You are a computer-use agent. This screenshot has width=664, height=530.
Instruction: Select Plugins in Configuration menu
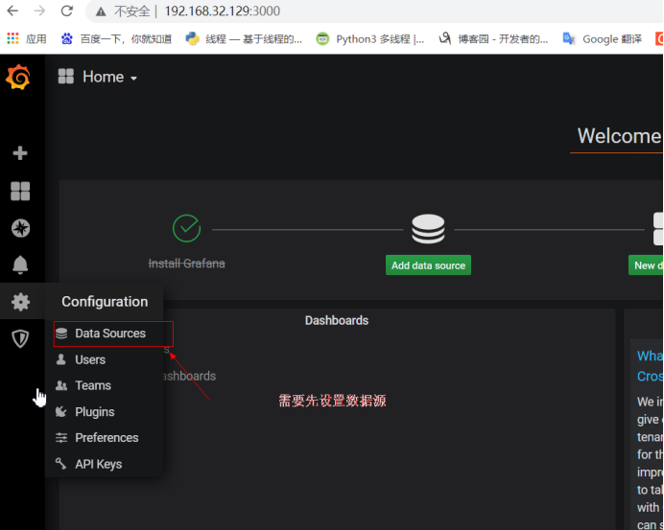point(105,411)
